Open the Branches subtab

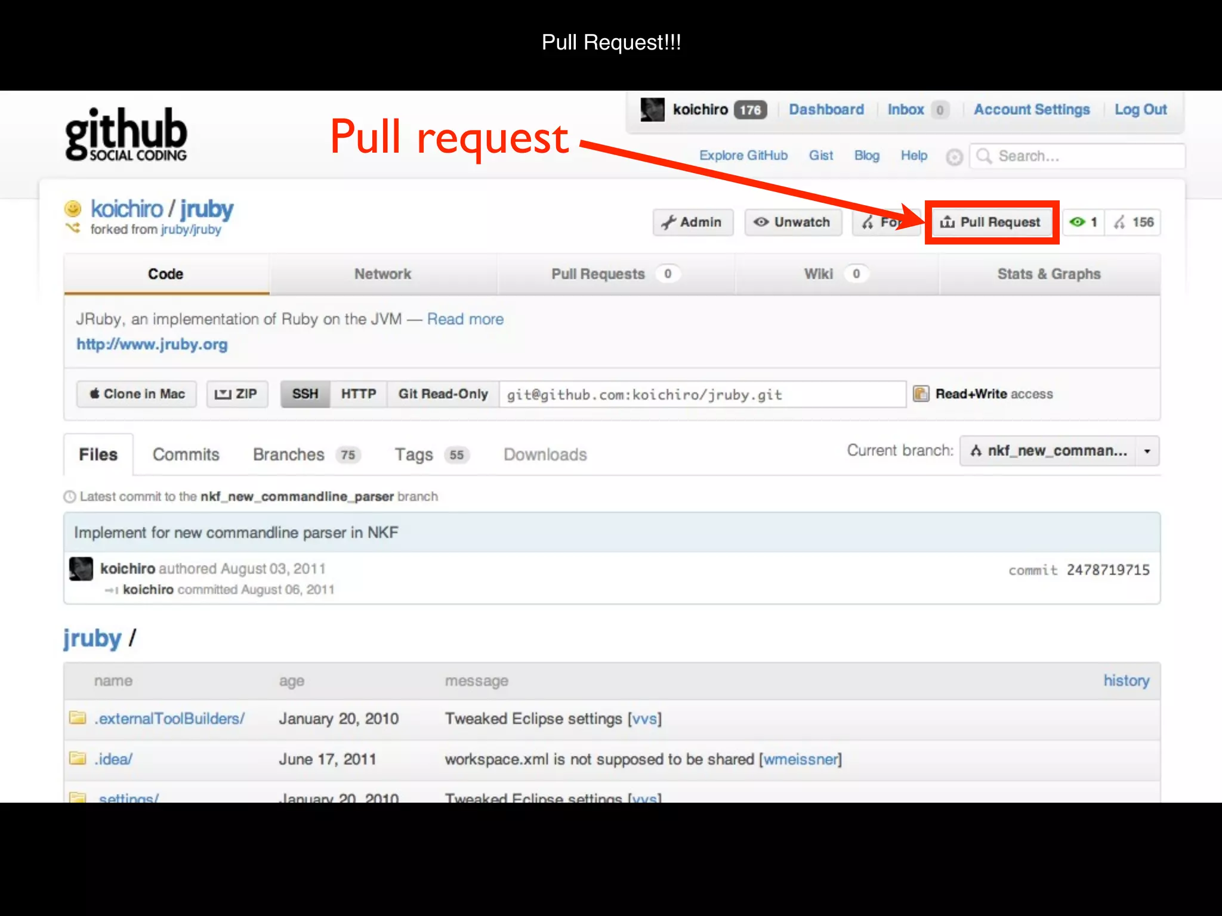tap(307, 454)
